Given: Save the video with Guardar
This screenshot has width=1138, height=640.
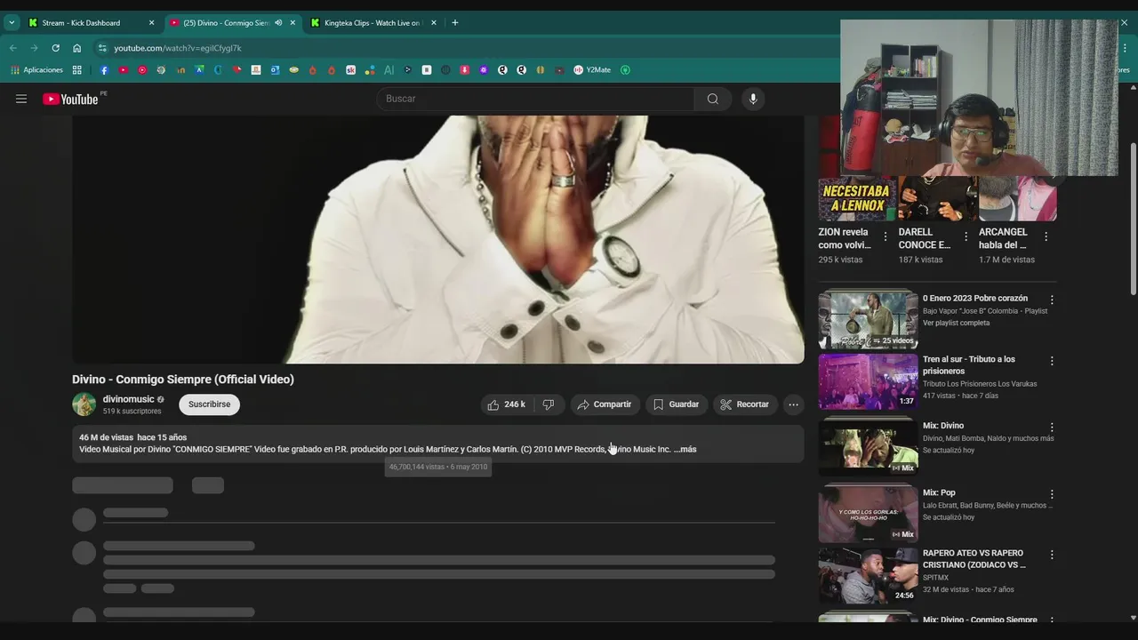Looking at the screenshot, I should (677, 404).
